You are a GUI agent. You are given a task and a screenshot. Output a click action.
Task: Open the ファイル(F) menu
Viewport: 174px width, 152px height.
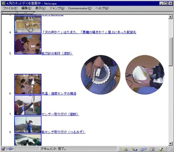(x=10, y=8)
